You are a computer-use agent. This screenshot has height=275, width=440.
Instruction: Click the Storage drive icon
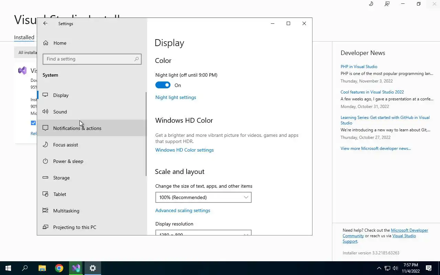[45, 177]
